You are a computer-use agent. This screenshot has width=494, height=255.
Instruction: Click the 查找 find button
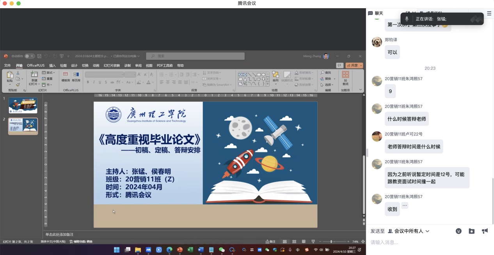(x=325, y=73)
